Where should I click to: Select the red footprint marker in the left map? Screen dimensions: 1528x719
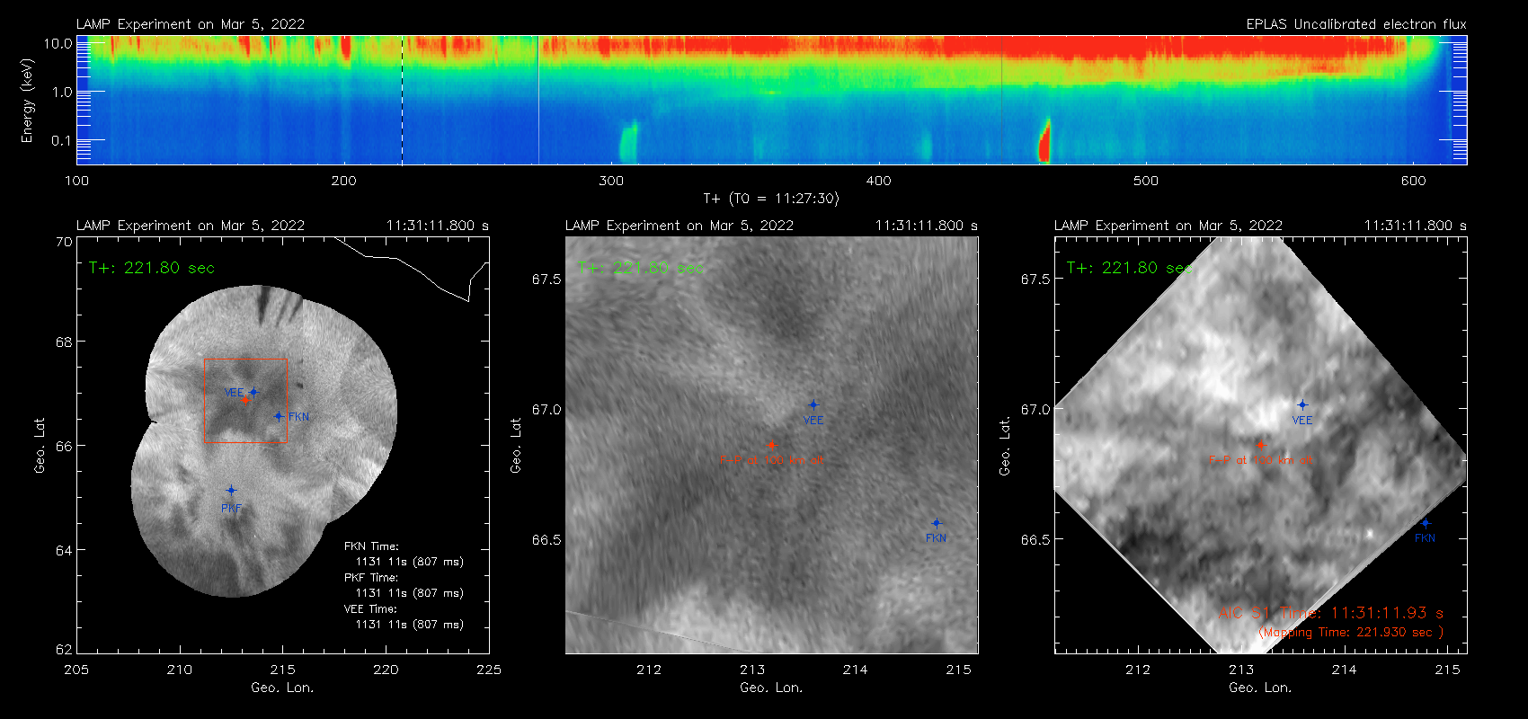pos(244,399)
